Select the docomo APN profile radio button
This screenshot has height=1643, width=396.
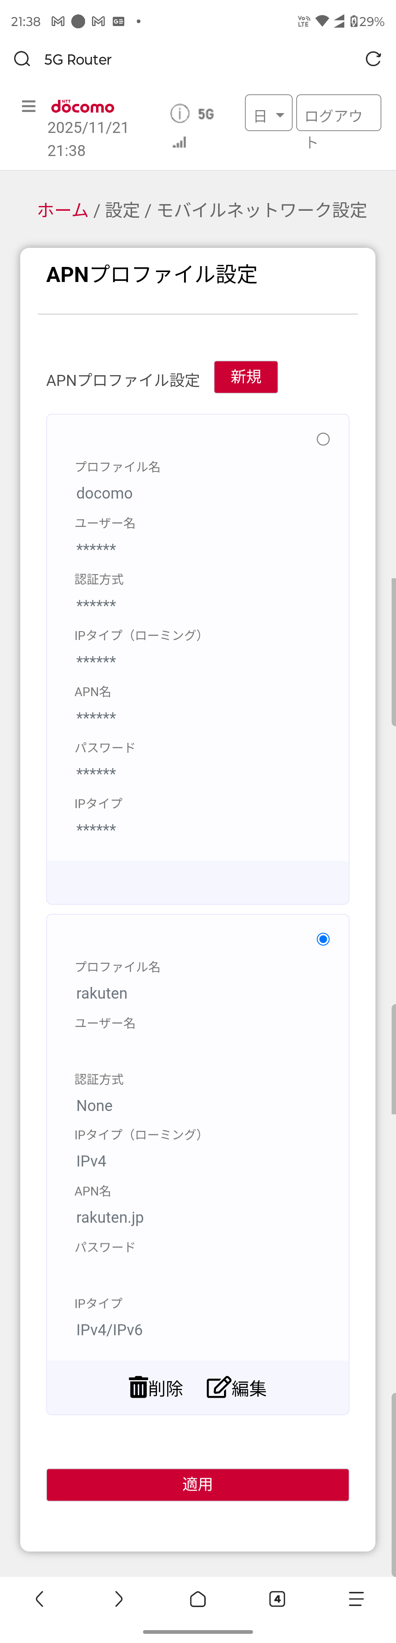pos(323,439)
